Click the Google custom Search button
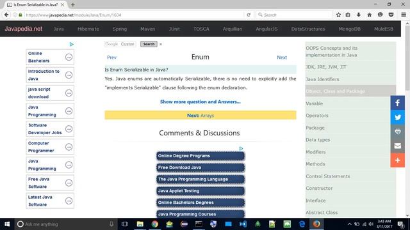The image size is (410, 230). tap(149, 44)
